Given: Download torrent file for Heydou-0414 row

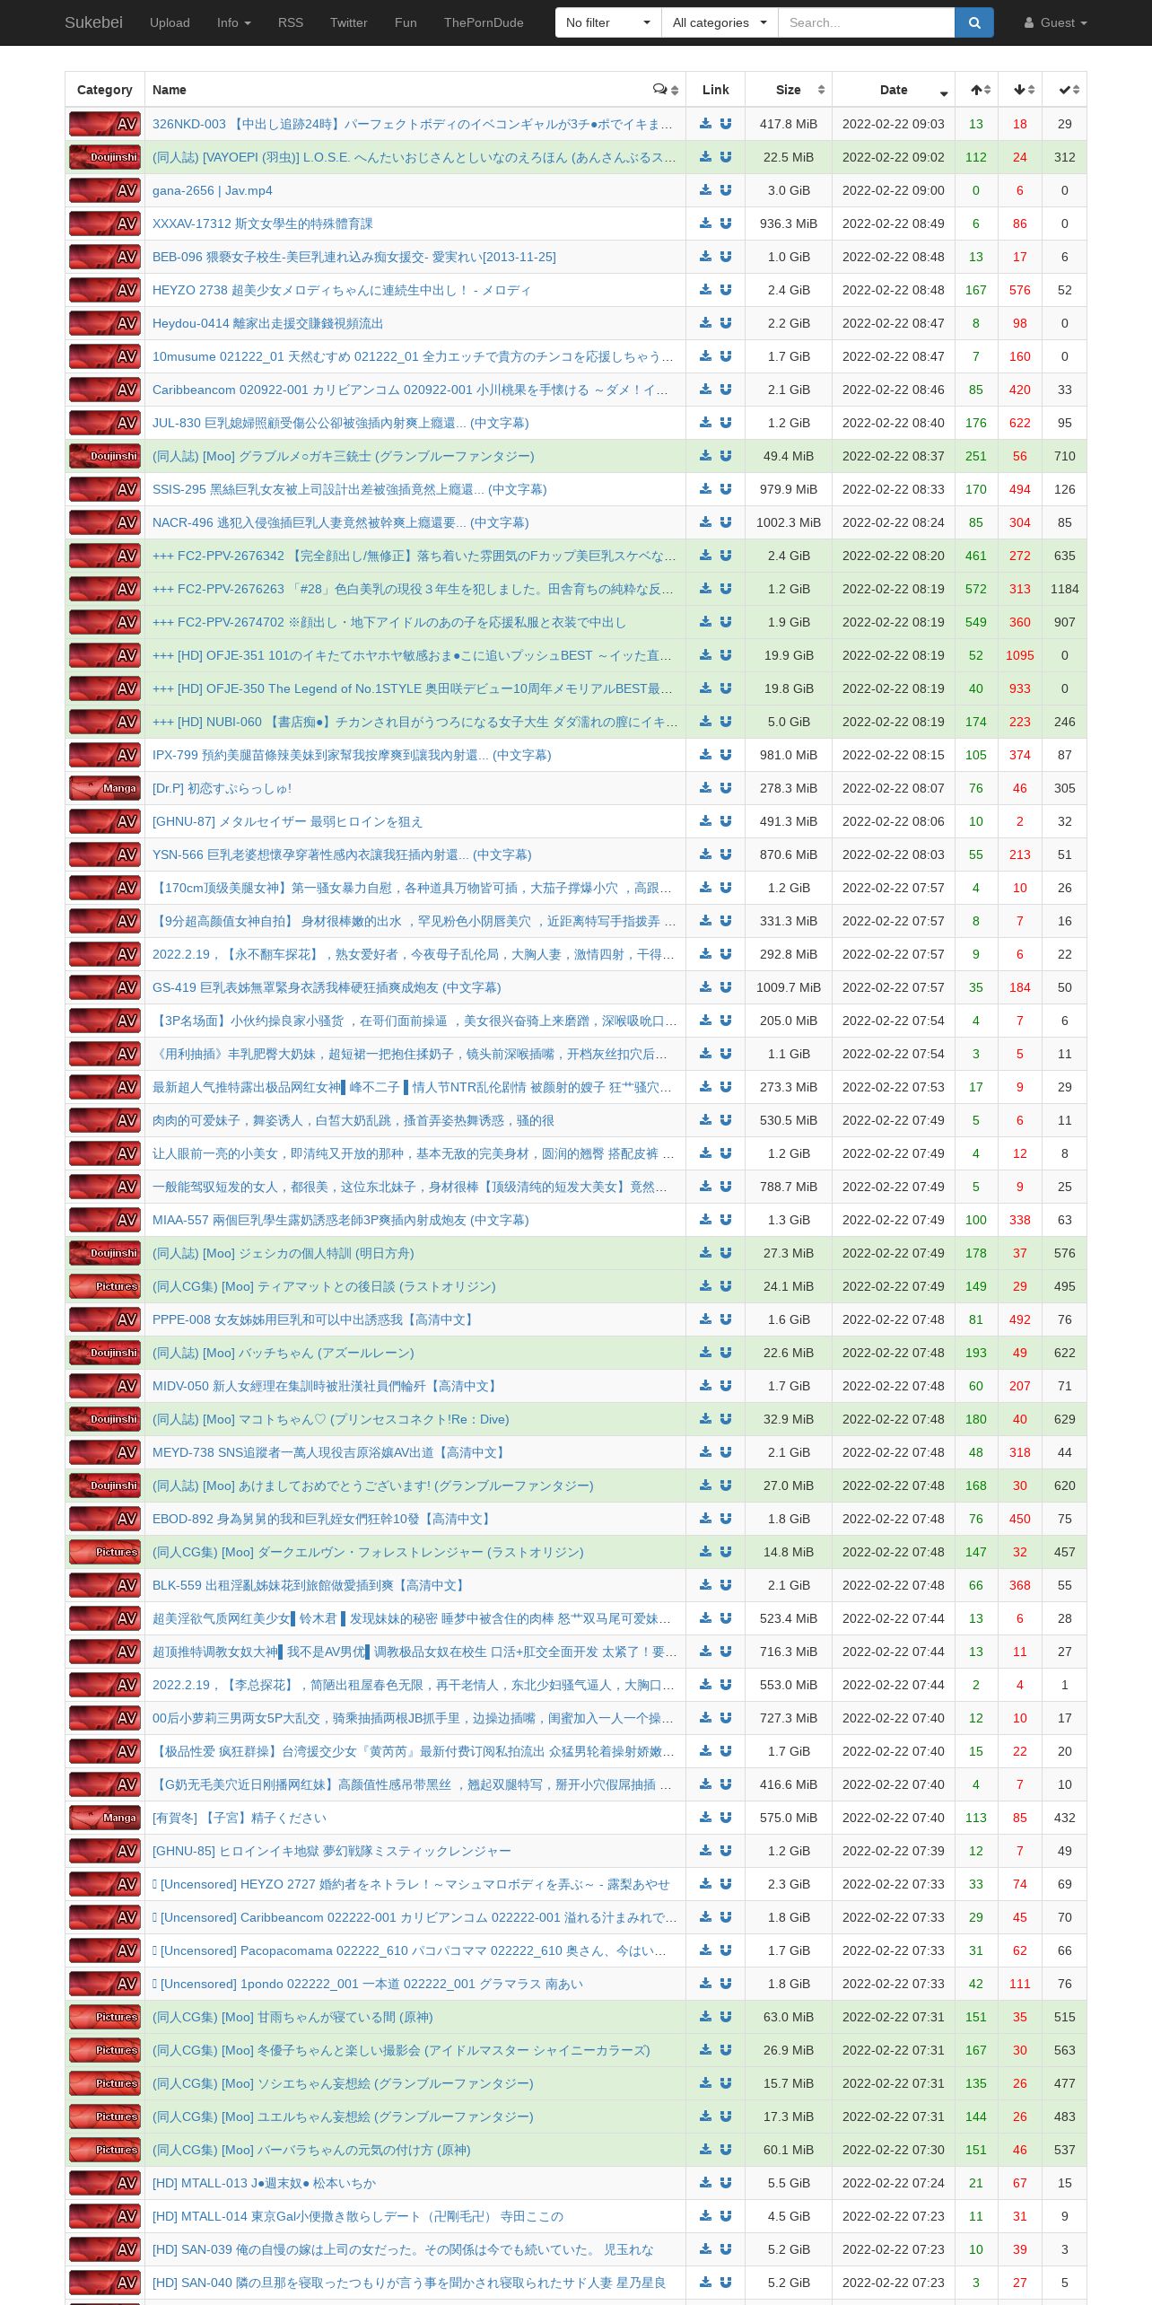Looking at the screenshot, I should coord(705,323).
